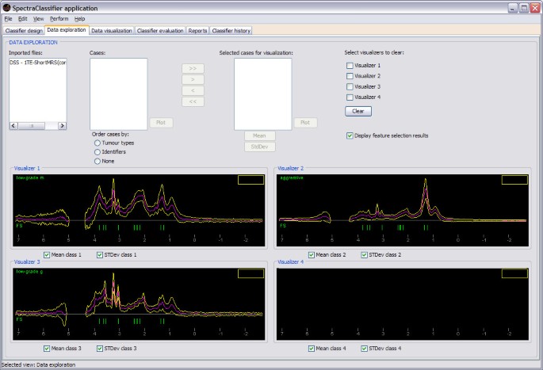
Task: Order cases by Tumour types
Action: (98, 143)
